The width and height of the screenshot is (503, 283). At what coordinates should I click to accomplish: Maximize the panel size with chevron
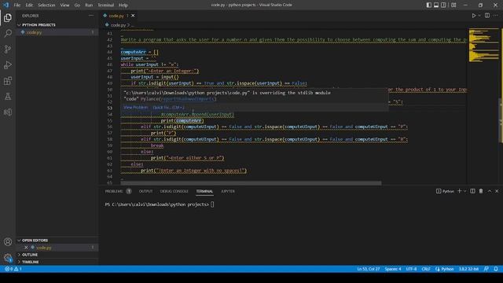click(x=490, y=191)
